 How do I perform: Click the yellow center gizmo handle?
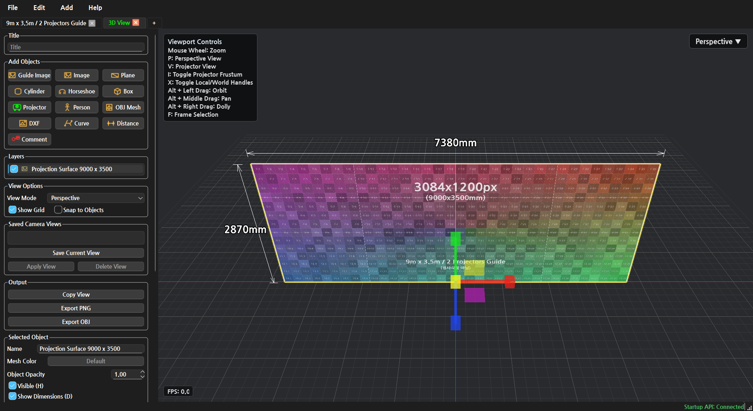455,282
